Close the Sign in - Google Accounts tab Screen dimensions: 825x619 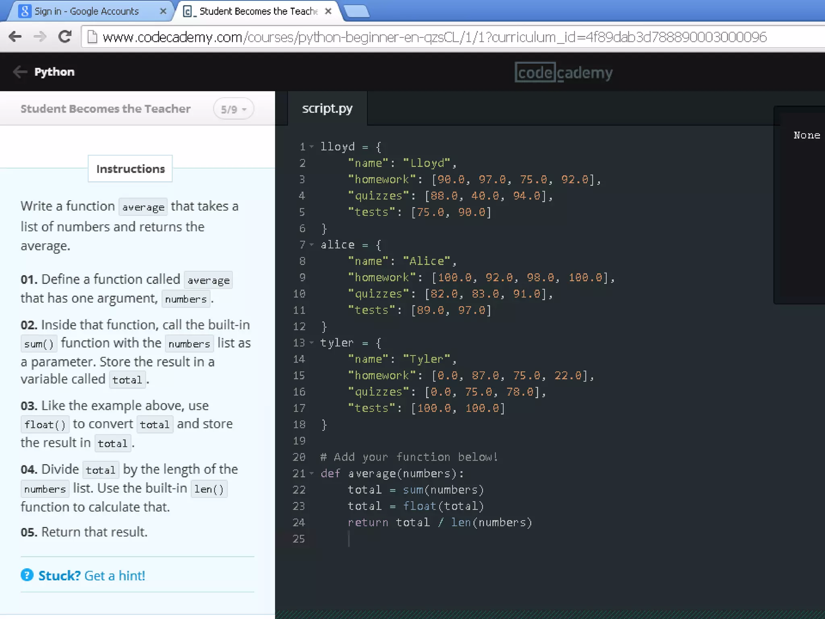(163, 11)
